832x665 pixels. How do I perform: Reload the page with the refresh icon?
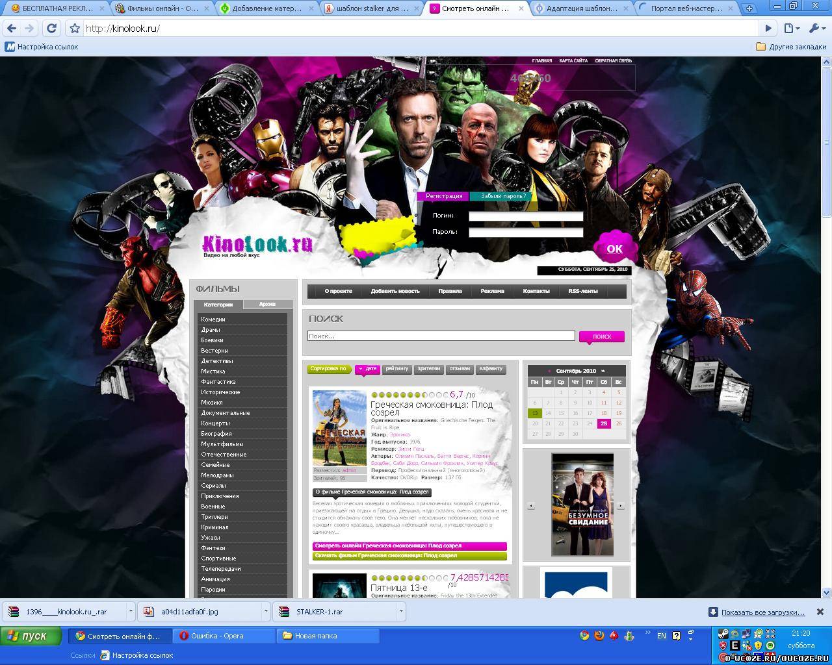coord(52,29)
